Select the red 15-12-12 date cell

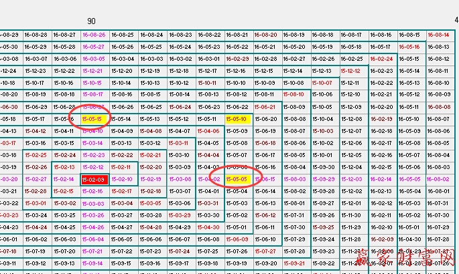[351, 71]
